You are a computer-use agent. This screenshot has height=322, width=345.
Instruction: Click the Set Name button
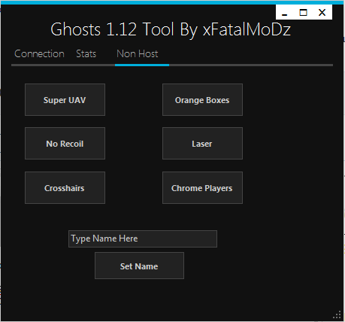coord(139,266)
